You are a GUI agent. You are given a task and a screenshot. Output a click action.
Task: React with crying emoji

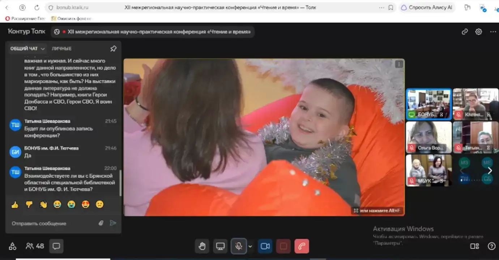tap(71, 204)
